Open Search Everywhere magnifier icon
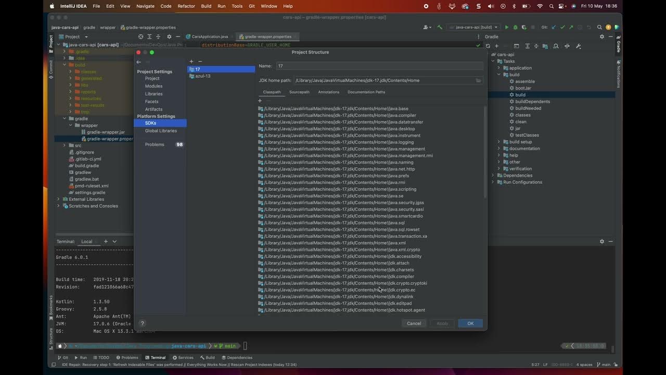 599,27
